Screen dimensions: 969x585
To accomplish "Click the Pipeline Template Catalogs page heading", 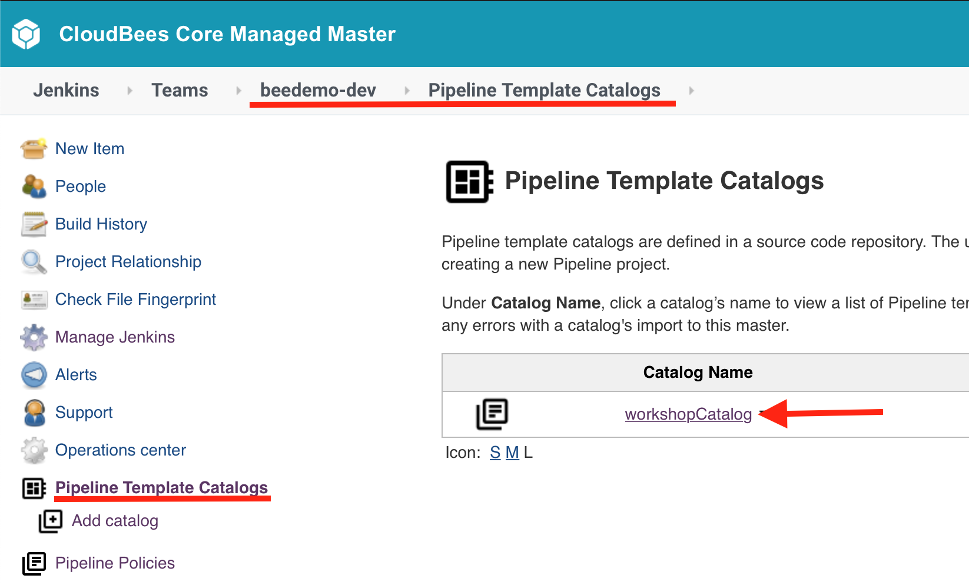I will point(664,181).
